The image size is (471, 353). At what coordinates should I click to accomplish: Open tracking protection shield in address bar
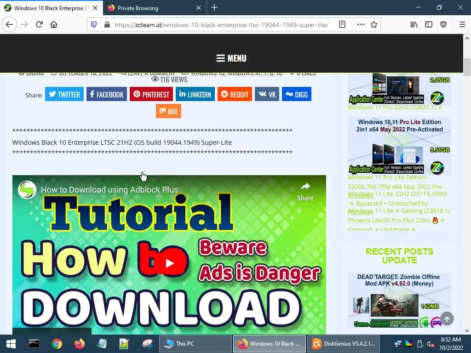pos(94,24)
